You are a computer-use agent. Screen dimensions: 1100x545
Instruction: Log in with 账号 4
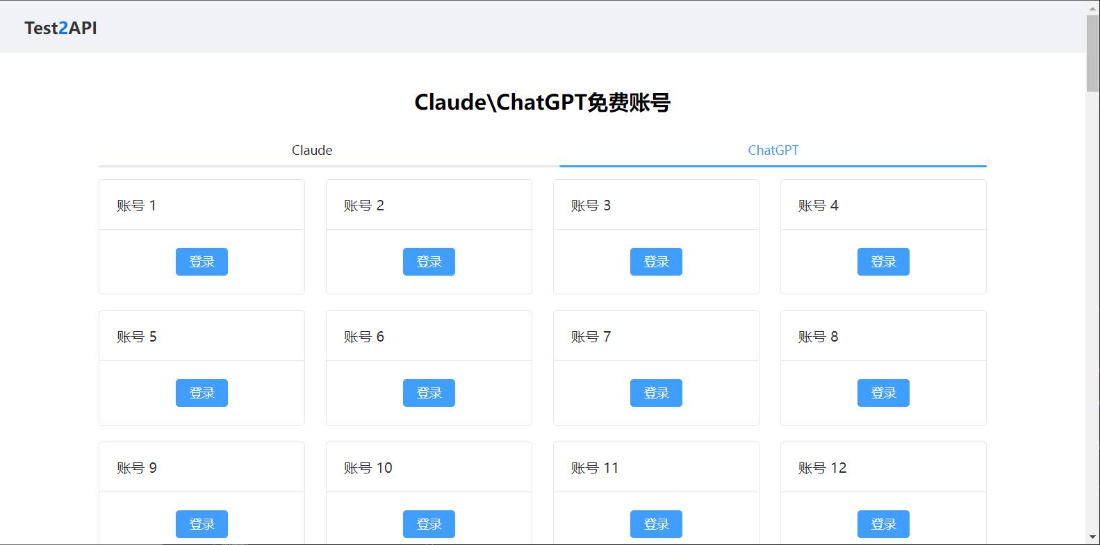883,262
